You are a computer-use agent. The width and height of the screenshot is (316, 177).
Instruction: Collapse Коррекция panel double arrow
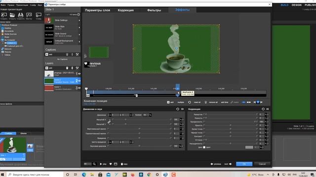(268, 109)
